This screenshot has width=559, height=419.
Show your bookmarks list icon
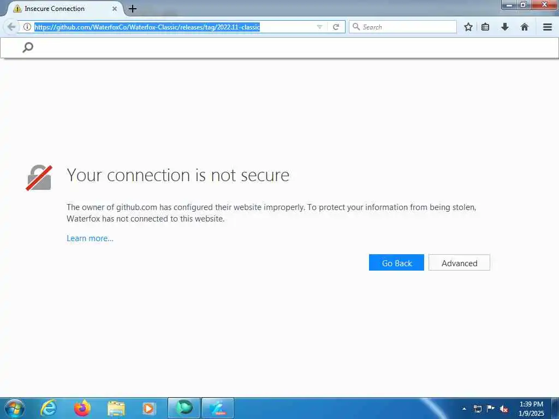tap(485, 27)
